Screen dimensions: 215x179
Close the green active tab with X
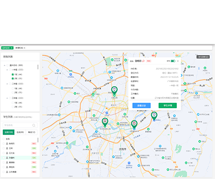click(x=11, y=48)
